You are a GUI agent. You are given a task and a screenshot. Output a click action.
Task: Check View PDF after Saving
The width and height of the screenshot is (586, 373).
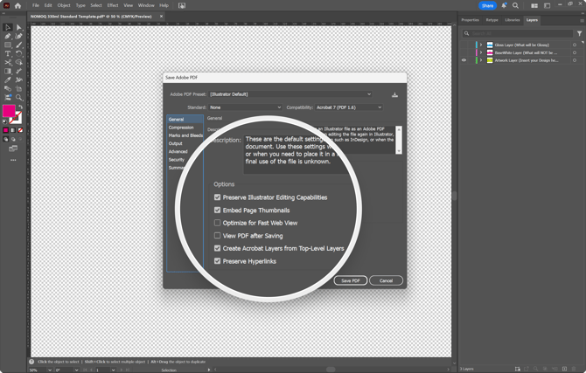[x=218, y=236]
